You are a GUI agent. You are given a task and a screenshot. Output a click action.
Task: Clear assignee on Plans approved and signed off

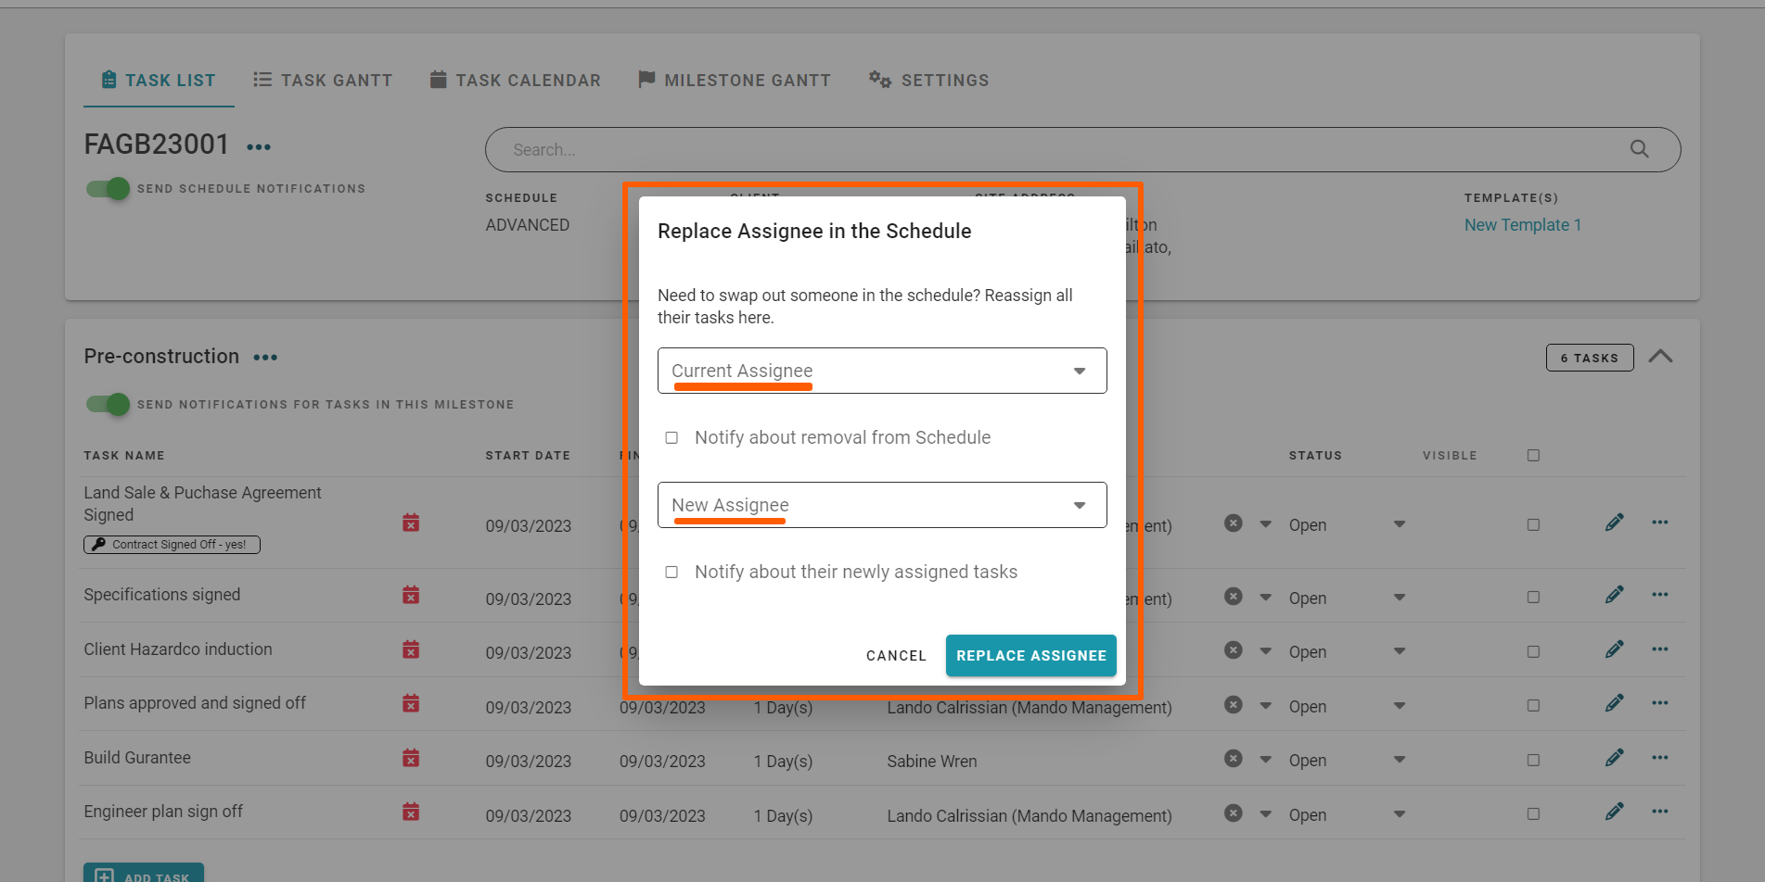click(1233, 705)
